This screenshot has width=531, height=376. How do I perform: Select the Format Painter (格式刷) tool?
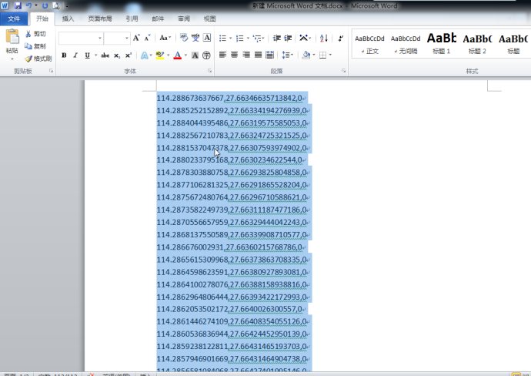pyautogui.click(x=28, y=59)
